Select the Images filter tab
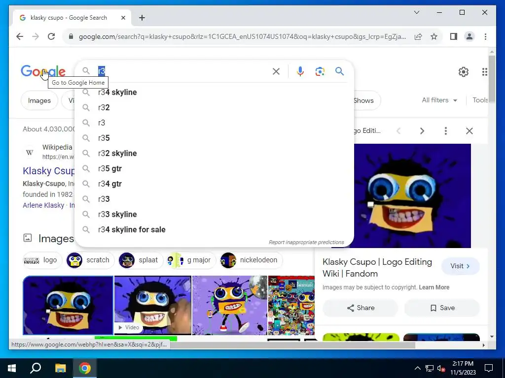Viewport: 505px width, 378px height. pos(39,100)
